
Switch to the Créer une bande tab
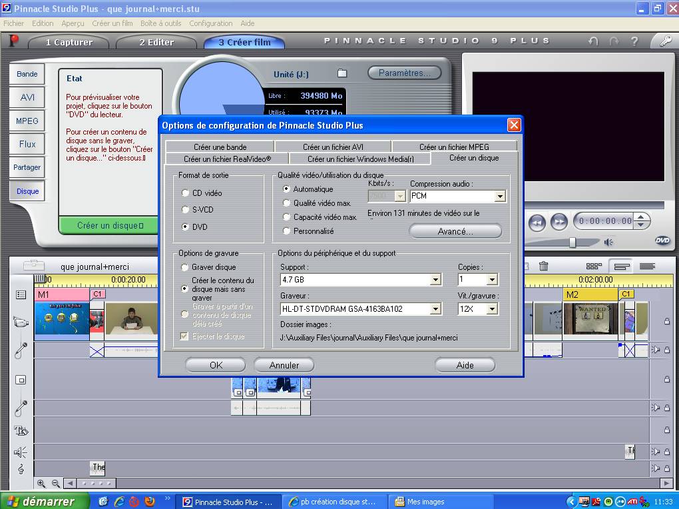220,147
